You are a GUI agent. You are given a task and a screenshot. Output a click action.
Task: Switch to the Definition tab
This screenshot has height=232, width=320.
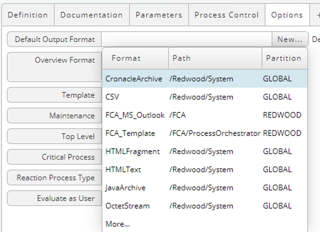[x=28, y=15]
